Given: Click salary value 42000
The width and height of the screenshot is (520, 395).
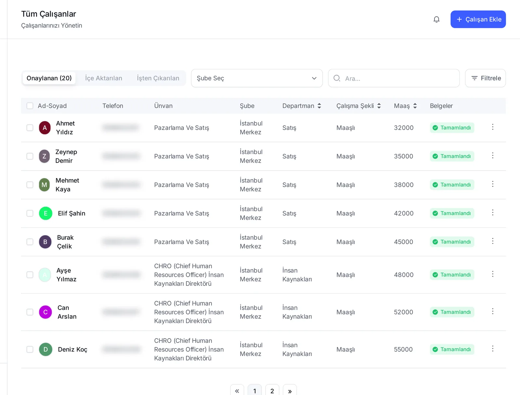Looking at the screenshot, I should tap(404, 213).
